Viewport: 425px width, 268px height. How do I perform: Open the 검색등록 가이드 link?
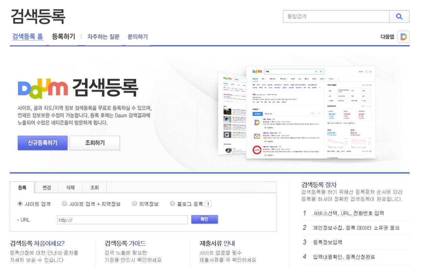125,243
